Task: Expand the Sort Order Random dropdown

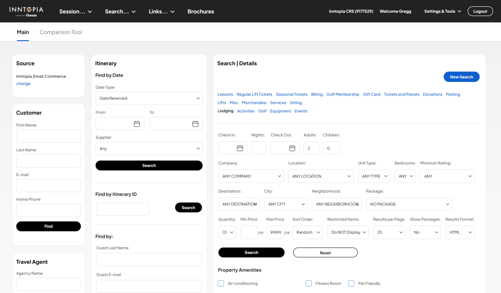Action: pos(307,232)
